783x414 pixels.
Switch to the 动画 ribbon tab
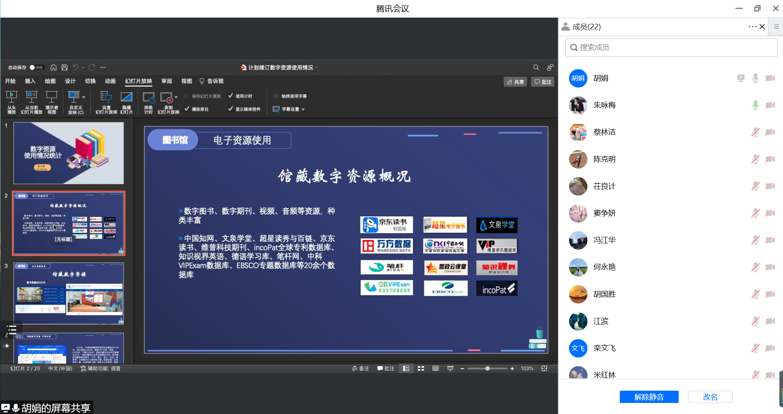110,81
